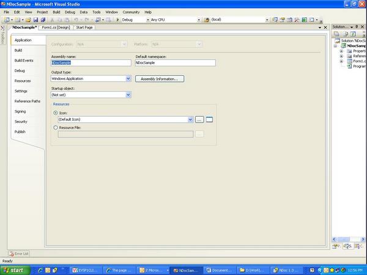
Task: Expand the Form1.cs tree node
Action: tap(341, 61)
